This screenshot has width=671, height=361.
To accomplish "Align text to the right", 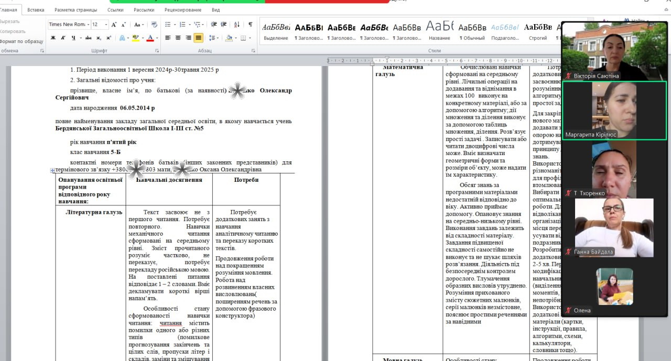I will coord(188,38).
